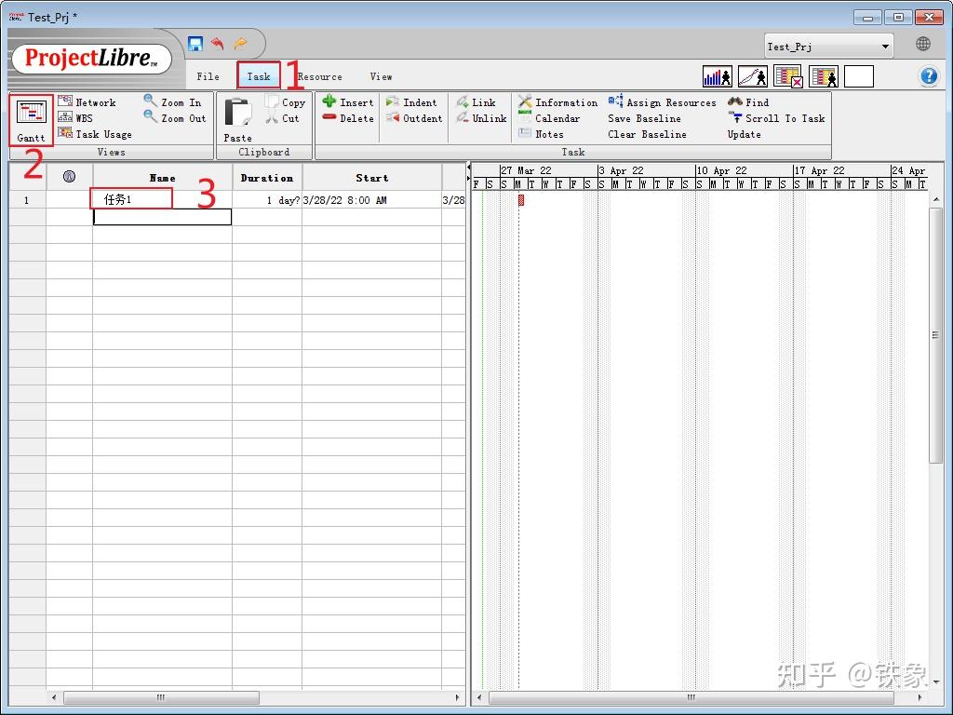Open the task Calendar
Screen dimensions: 953x715
(549, 118)
